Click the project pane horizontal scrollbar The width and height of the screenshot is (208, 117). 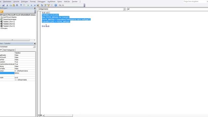pos(15,40)
